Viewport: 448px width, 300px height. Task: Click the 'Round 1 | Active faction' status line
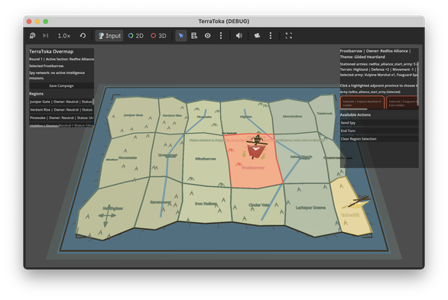pyautogui.click(x=61, y=59)
